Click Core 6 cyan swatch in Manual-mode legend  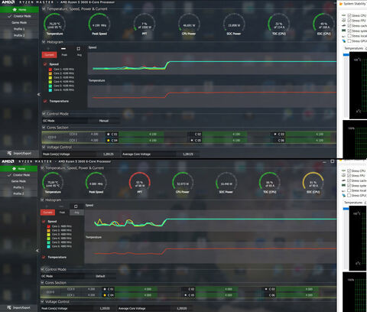50,90
